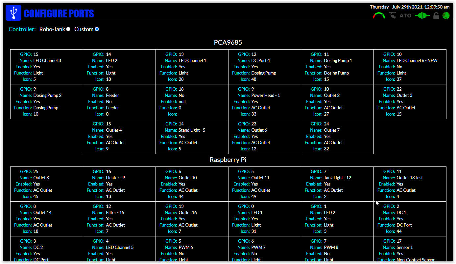Click the Configure Ports page title
The height and width of the screenshot is (264, 456).
pos(59,14)
